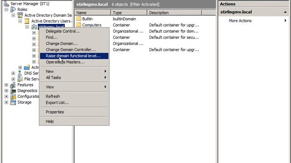
Task: Open Operations Masters from context menu
Action: click(x=74, y=62)
